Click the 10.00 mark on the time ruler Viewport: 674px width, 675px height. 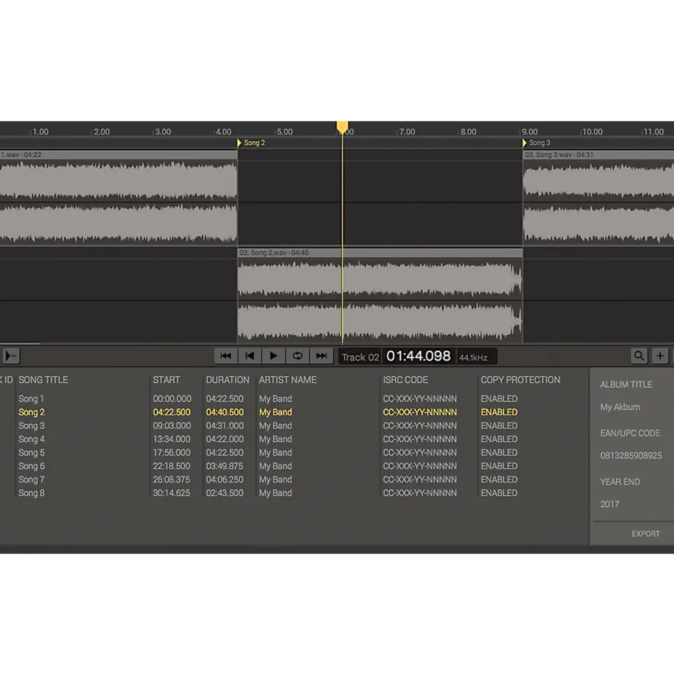[592, 132]
